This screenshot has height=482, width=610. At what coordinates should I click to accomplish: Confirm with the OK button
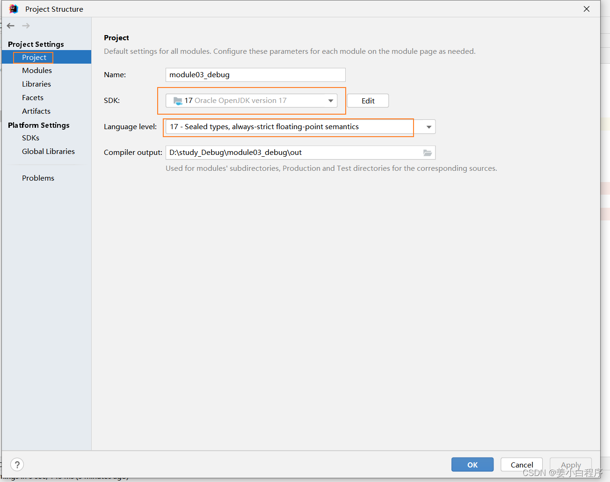(472, 465)
